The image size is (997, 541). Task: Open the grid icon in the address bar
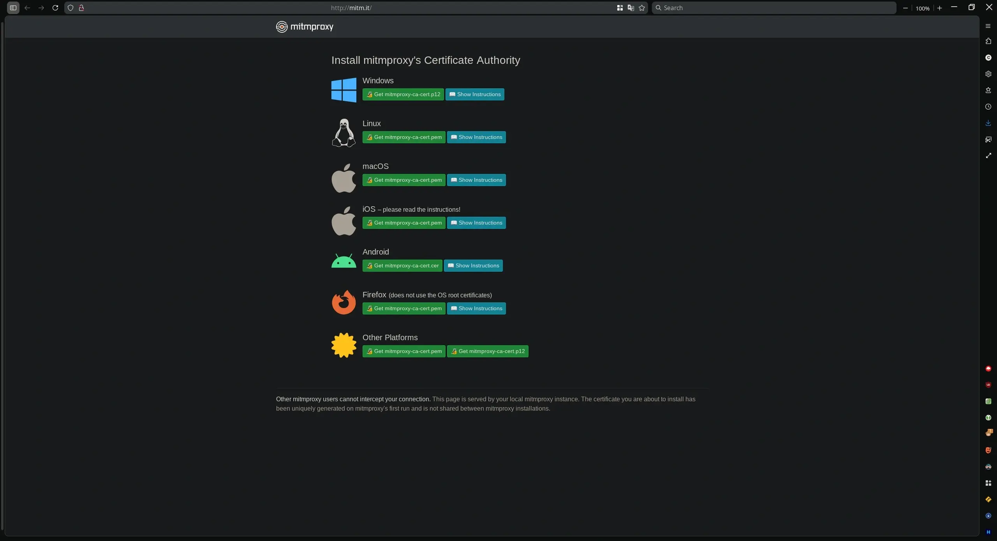coord(620,8)
